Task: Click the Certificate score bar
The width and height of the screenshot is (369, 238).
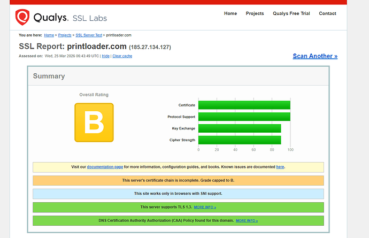Action: 244,105
